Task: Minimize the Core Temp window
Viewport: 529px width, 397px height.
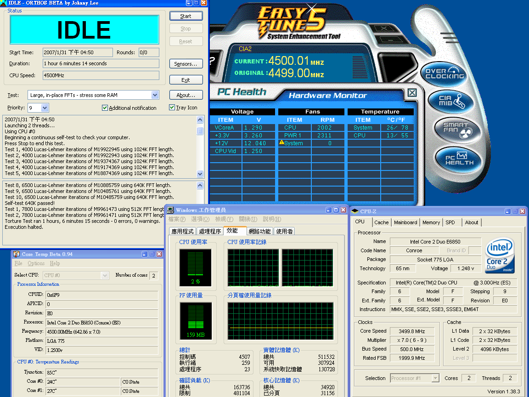Action: click(144, 254)
